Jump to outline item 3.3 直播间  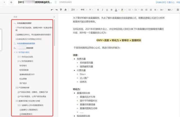28,101
